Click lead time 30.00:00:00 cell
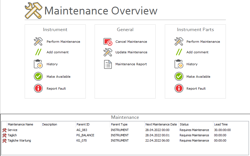Image resolution: width=250 pixels, height=156 pixels. pos(222,130)
